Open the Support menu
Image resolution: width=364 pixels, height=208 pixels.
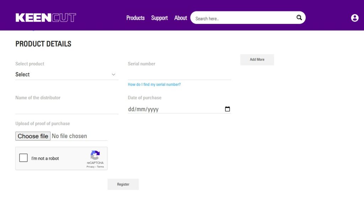coord(159,18)
